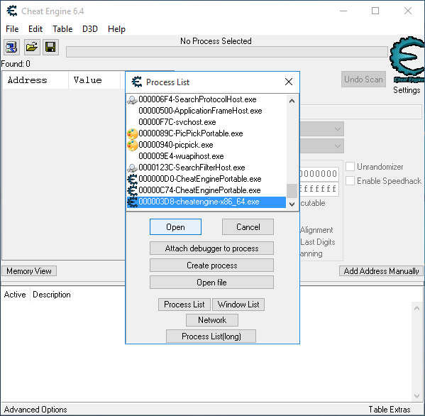Screen dimensions: 425x416
Task: Open the Table menu
Action: (62, 29)
